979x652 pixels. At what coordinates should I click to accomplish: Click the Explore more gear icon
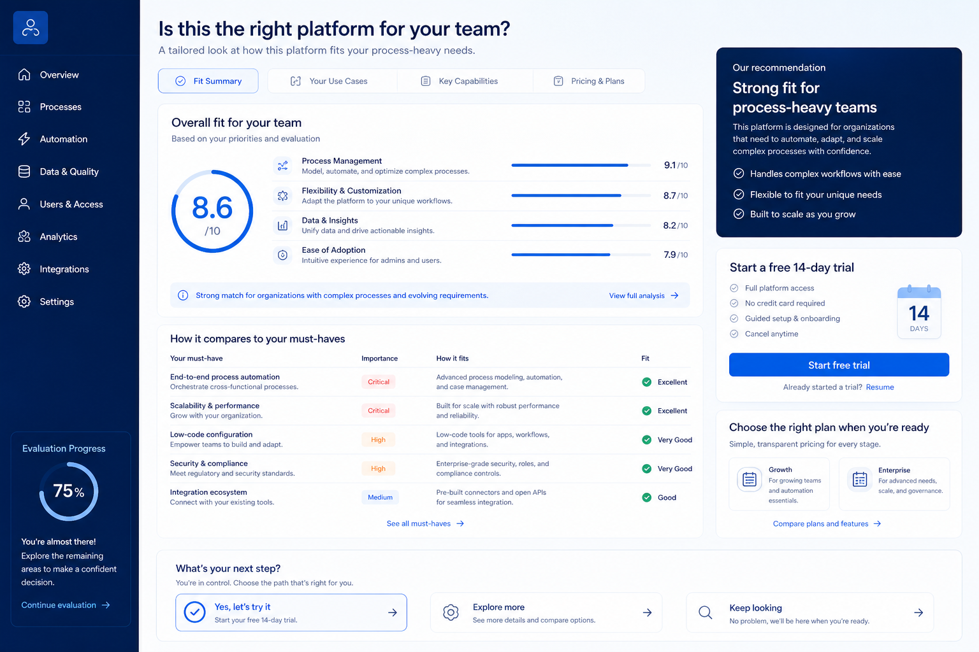[451, 613]
